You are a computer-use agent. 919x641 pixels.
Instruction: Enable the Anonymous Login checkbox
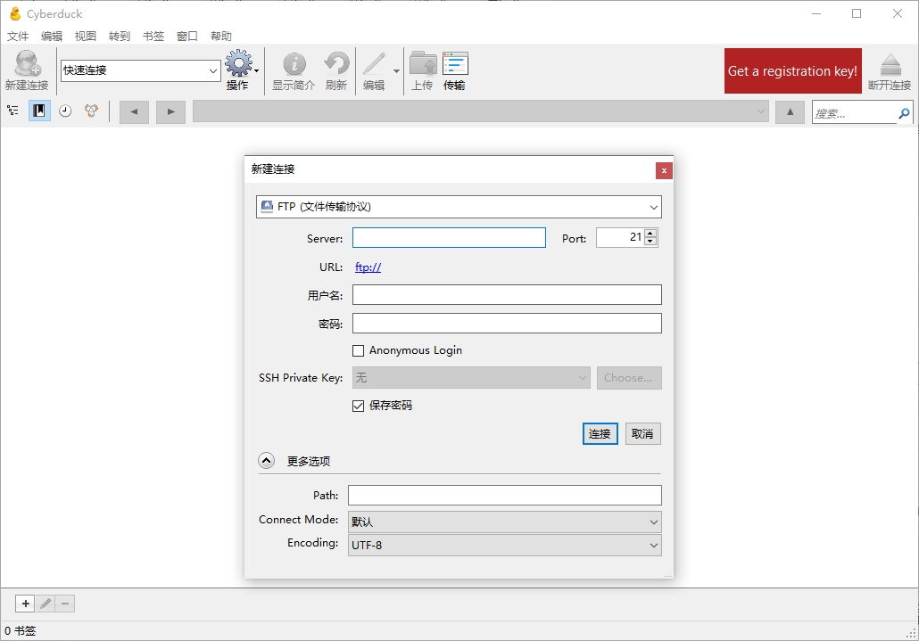coord(358,350)
